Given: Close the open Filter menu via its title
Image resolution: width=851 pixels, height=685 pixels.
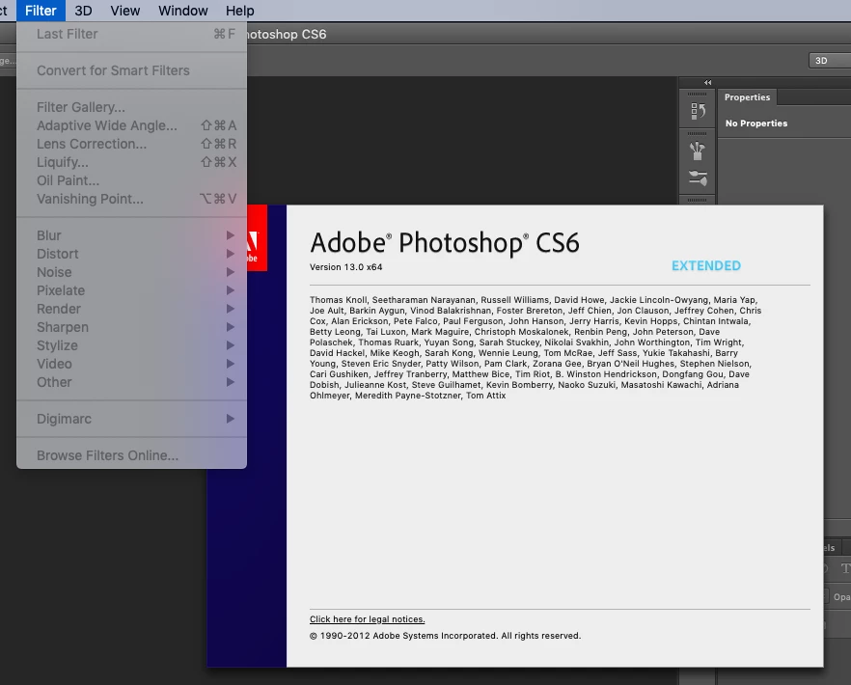Looking at the screenshot, I should (41, 11).
